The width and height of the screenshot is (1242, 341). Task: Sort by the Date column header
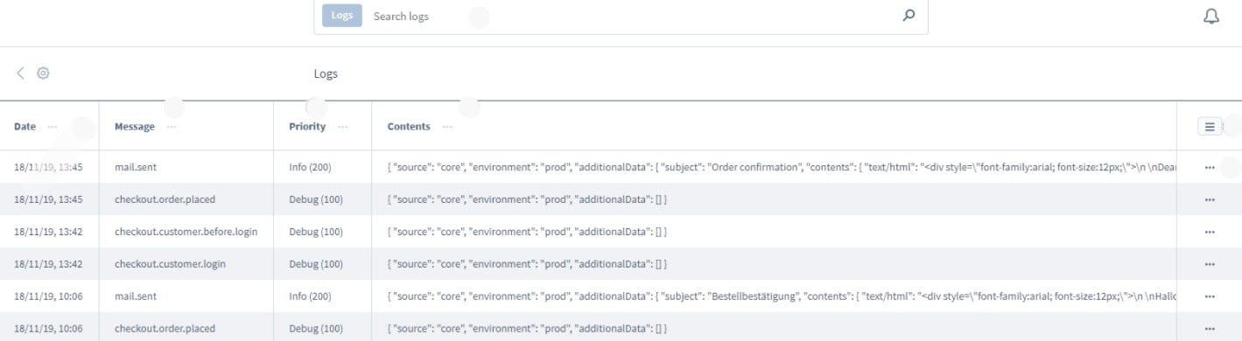(x=25, y=127)
